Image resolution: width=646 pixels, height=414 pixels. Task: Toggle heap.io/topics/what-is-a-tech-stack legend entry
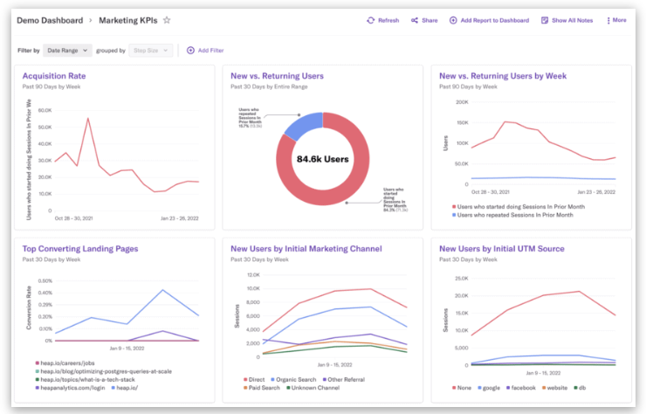click(85, 379)
